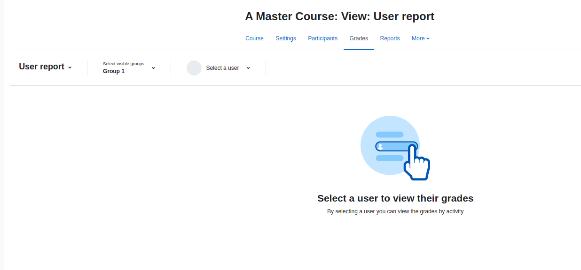Click the page title A Master Course
Screen dimensions: 581x270
tap(340, 16)
